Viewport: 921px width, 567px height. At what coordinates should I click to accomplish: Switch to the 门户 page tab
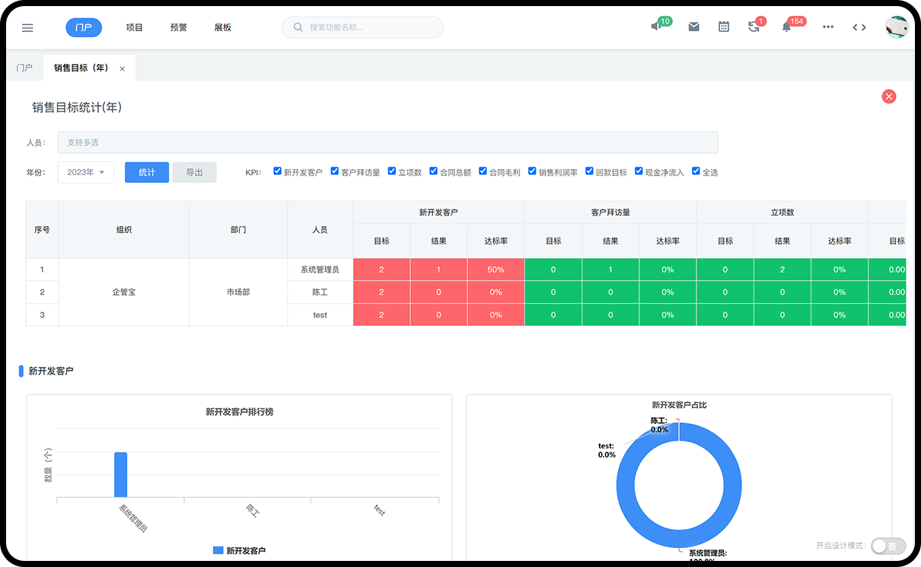[x=24, y=68]
